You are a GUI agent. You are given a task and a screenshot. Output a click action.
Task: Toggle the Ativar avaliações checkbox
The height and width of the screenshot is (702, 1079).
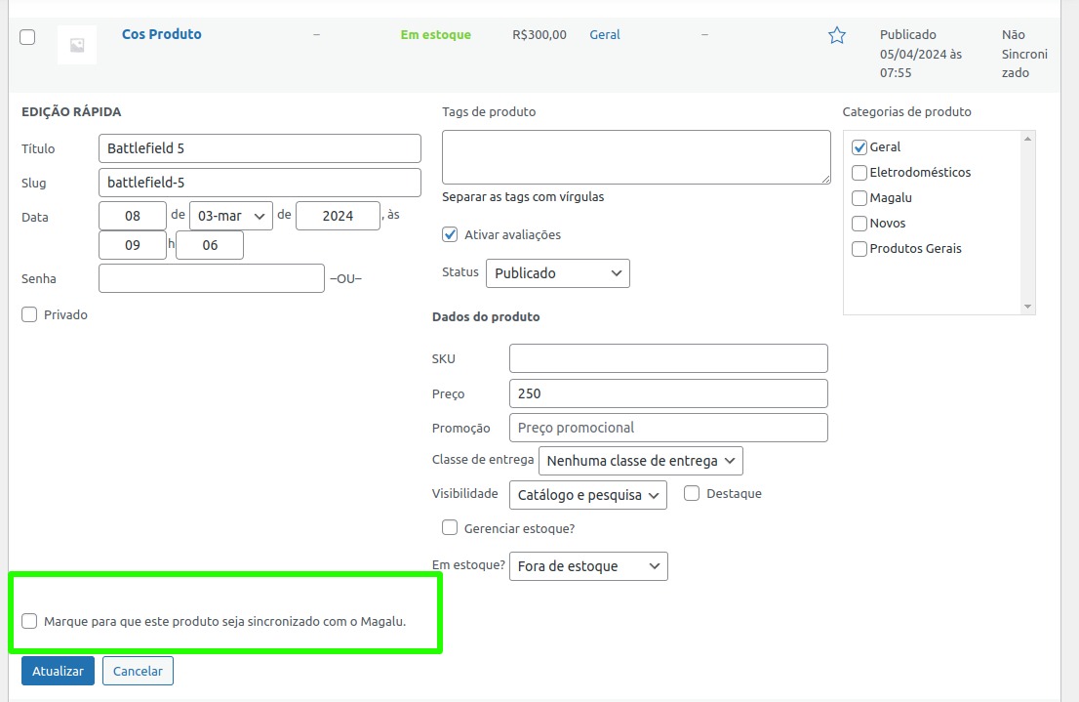450,235
